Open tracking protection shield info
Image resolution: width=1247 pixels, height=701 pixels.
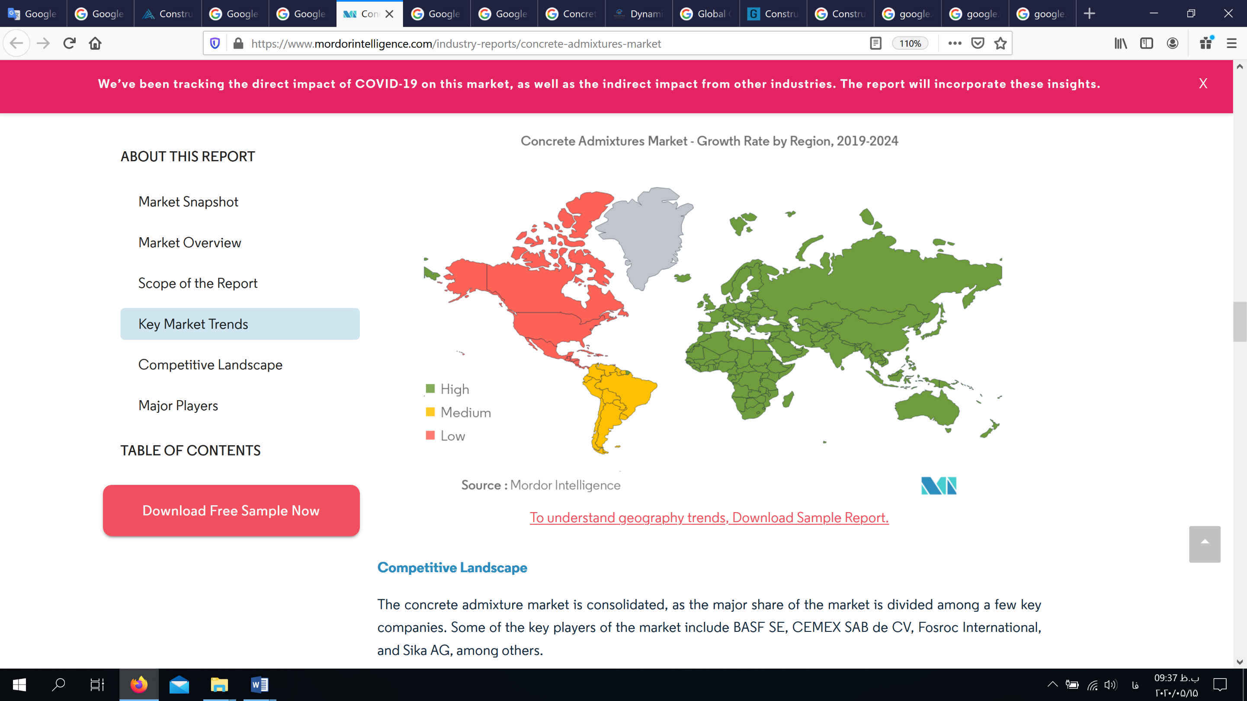(x=215, y=44)
